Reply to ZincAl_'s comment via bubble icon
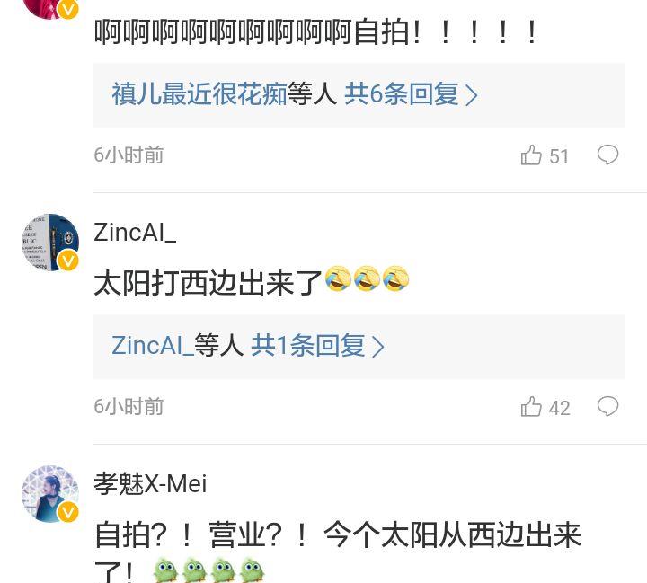Image resolution: width=647 pixels, height=583 pixels. tap(607, 407)
